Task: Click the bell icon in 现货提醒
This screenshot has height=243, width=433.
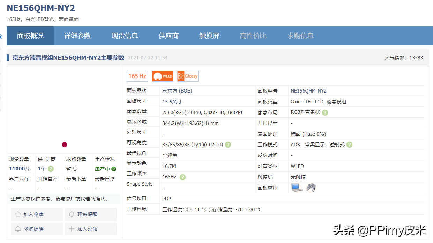Action: 72,214
